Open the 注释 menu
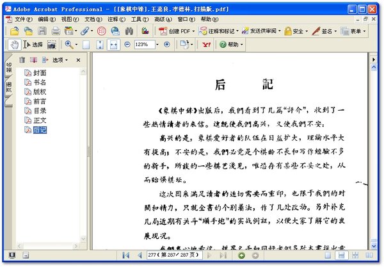Screen dimensions: 384x267 (116, 19)
